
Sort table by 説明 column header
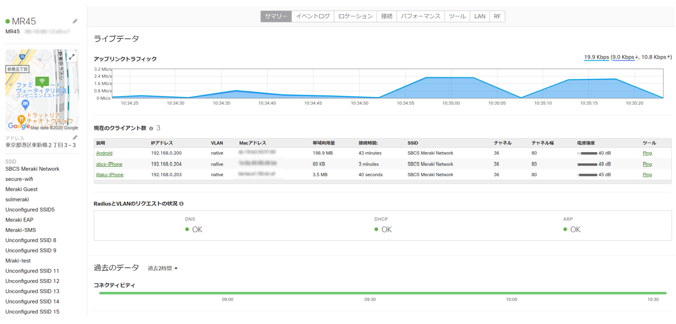pyautogui.click(x=101, y=143)
